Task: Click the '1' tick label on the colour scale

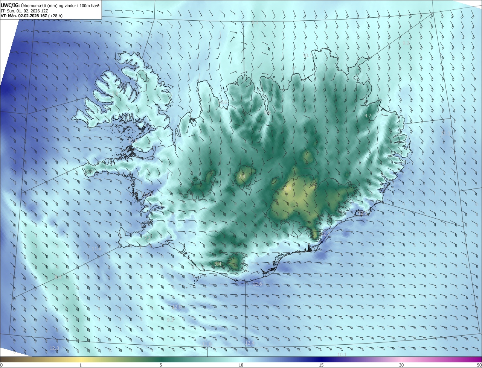Action: point(81,365)
